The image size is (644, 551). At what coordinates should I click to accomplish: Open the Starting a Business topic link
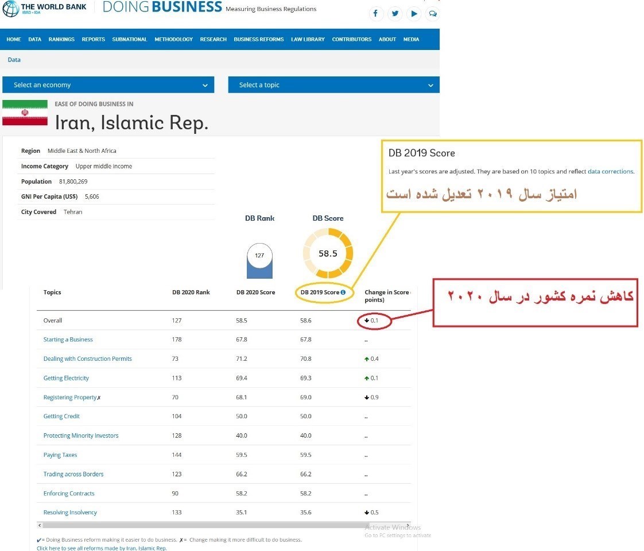coord(68,340)
